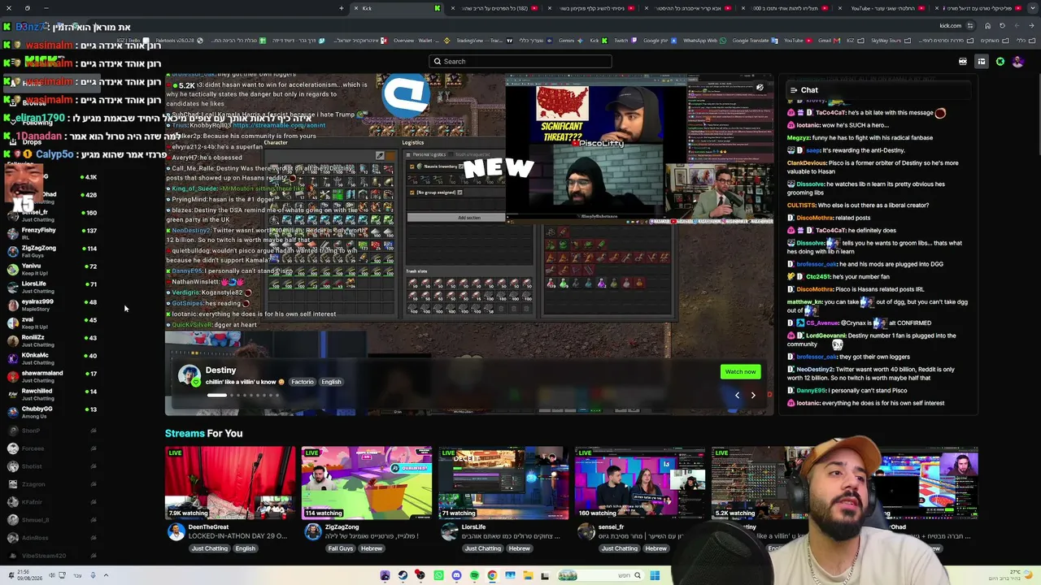The width and height of the screenshot is (1041, 585).
Task: Open the purple user avatar in Kick header
Action: click(x=1019, y=62)
